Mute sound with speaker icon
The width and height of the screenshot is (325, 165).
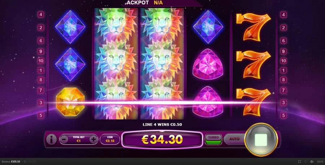coord(312,161)
